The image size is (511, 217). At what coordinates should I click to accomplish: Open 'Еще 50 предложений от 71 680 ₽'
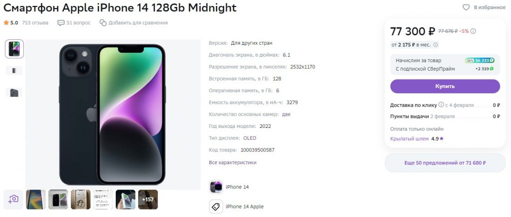click(x=445, y=163)
